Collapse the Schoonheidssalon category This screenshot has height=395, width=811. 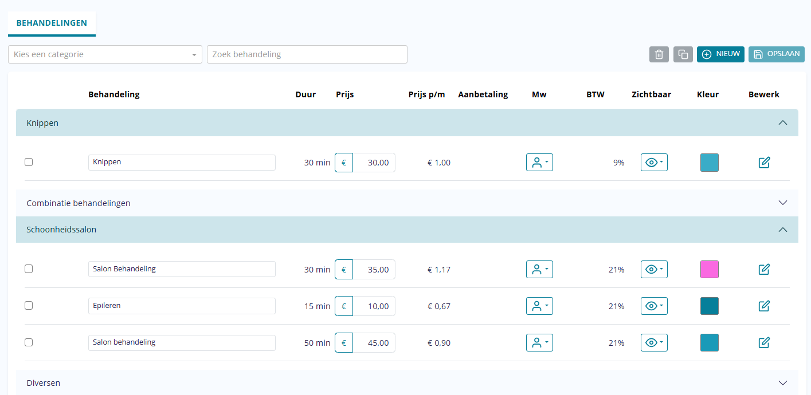(783, 230)
